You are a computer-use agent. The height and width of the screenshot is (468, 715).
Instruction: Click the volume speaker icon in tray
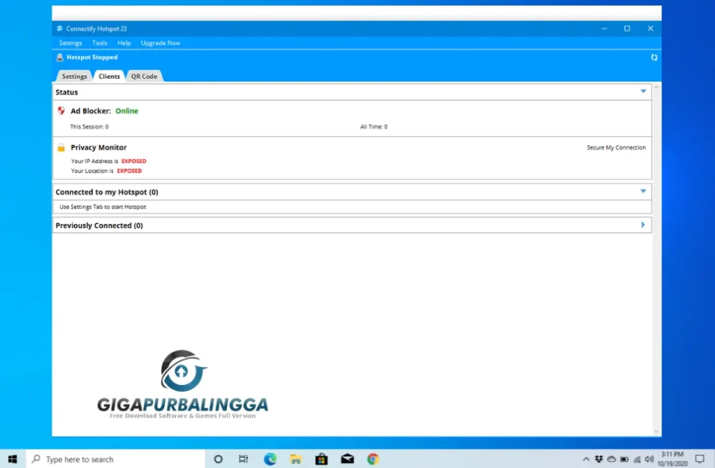point(649,459)
